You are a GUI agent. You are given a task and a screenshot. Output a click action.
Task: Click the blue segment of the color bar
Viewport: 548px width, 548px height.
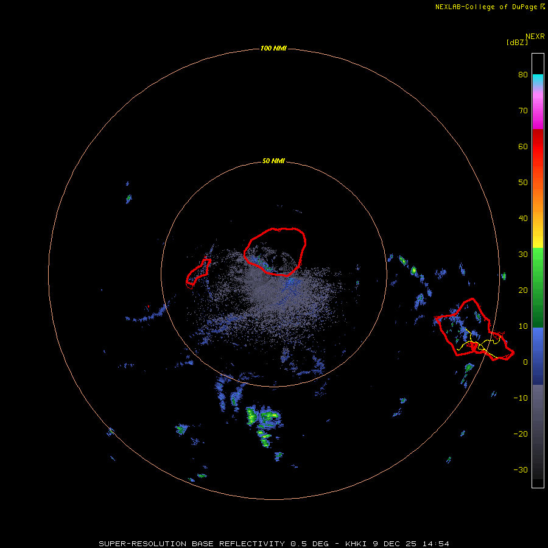(x=538, y=356)
